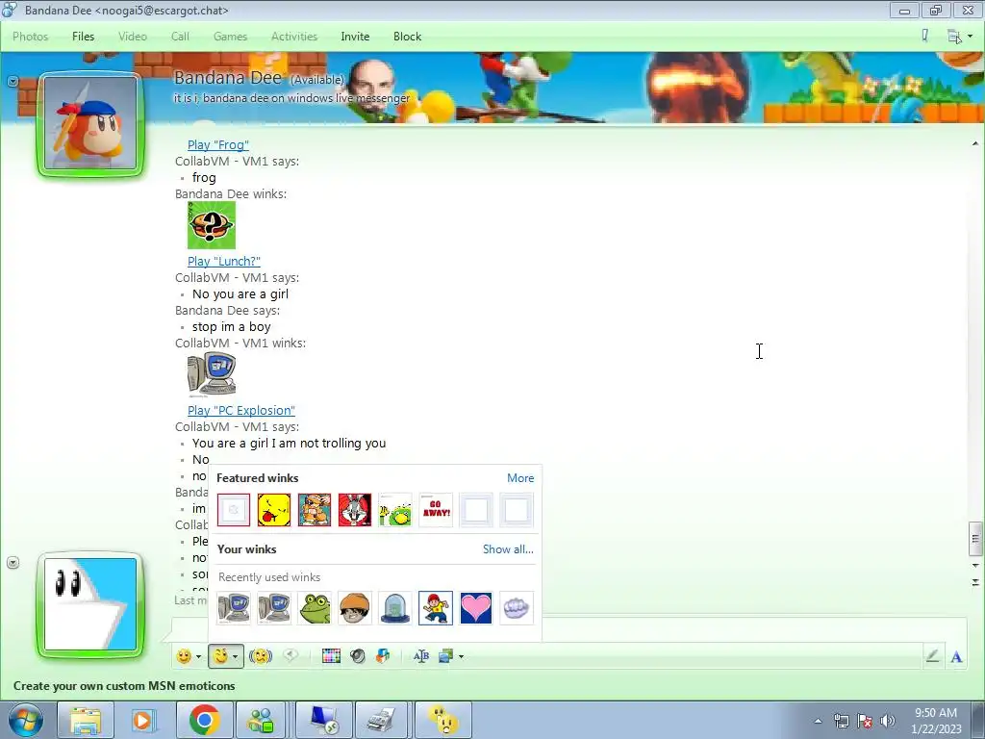Pick the green frog featured wink
985x739 pixels.
pos(395,510)
